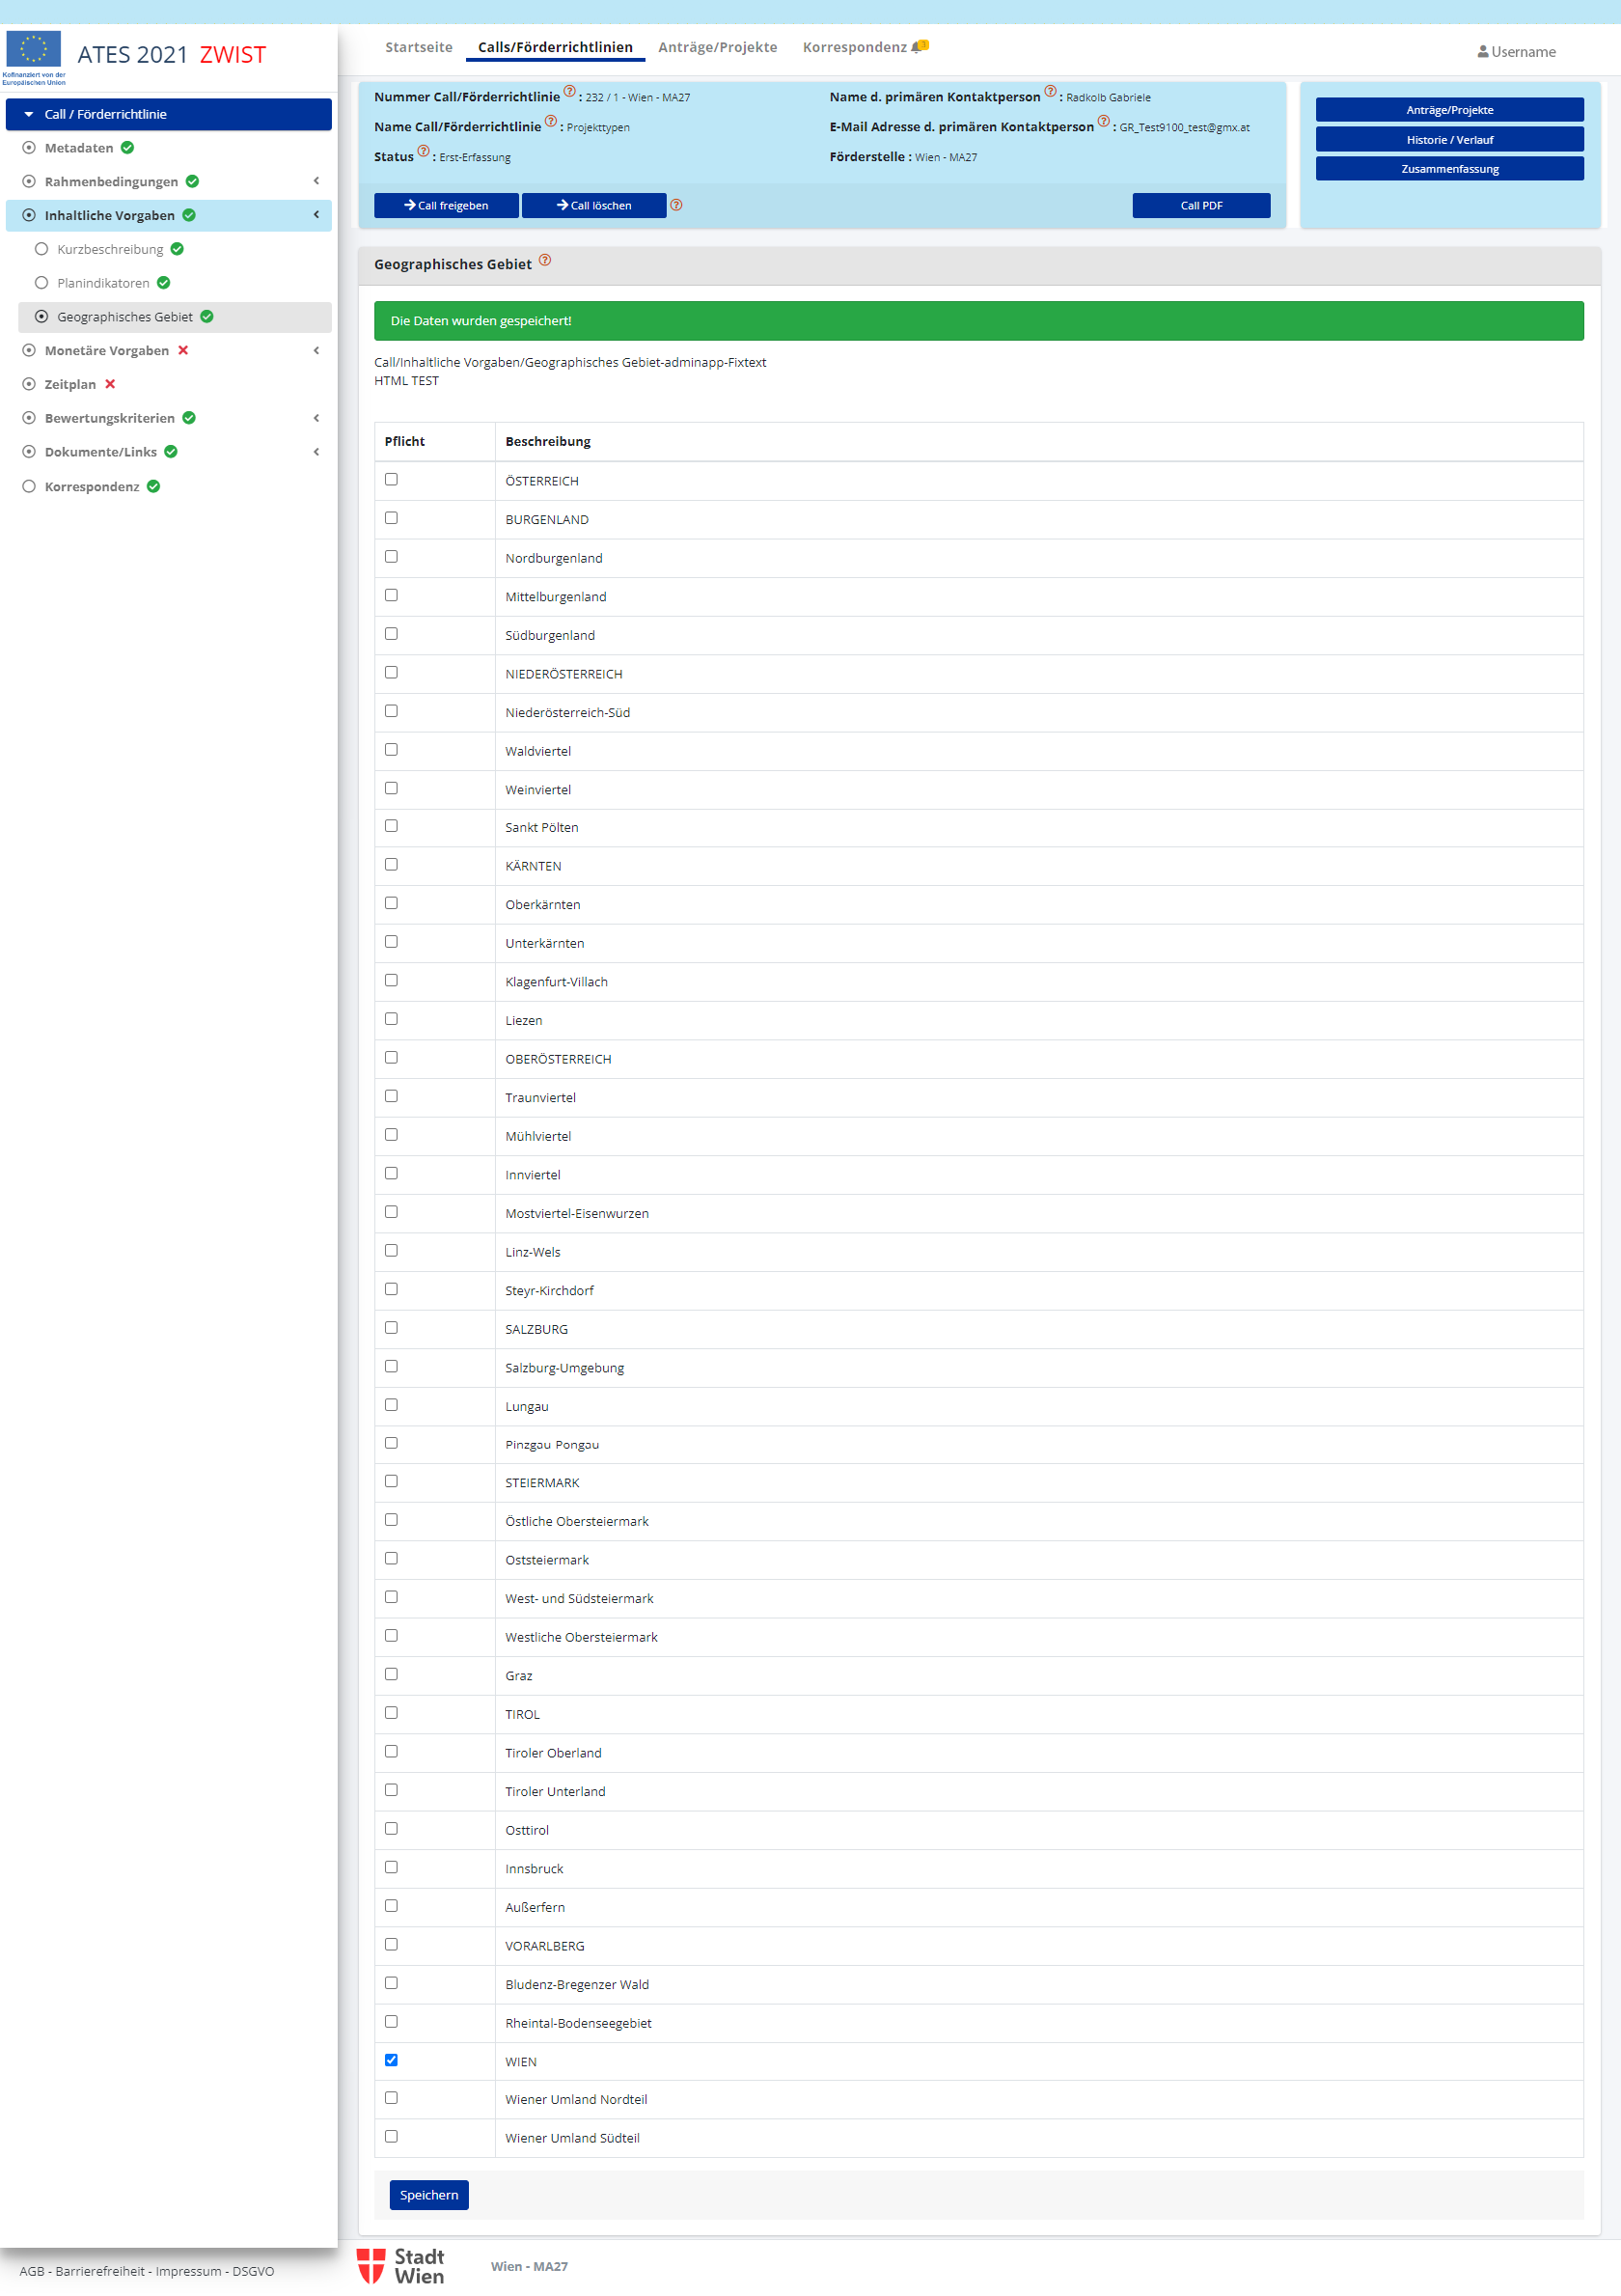Click the help icon beside Call löschen
Screen dimensions: 1621x2296
pyautogui.click(x=676, y=205)
